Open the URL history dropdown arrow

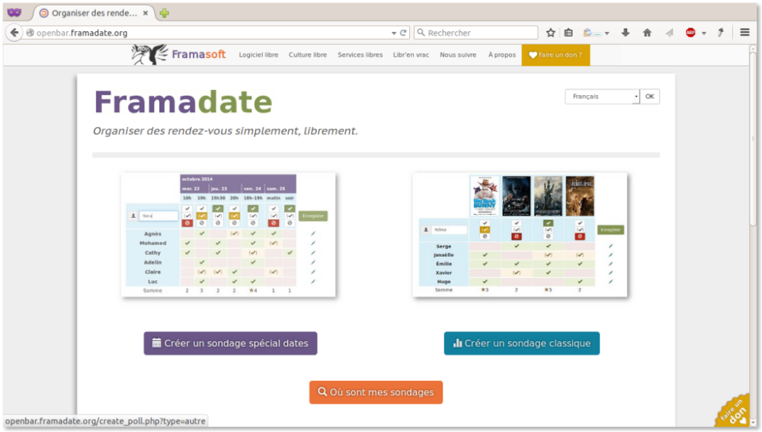click(x=394, y=33)
